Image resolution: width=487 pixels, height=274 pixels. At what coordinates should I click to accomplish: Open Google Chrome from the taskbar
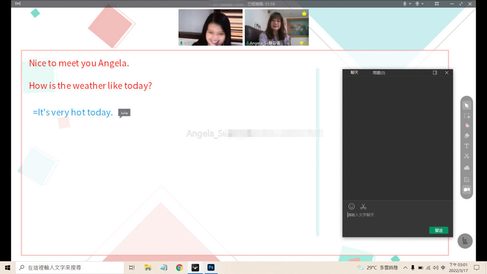pyautogui.click(x=179, y=267)
